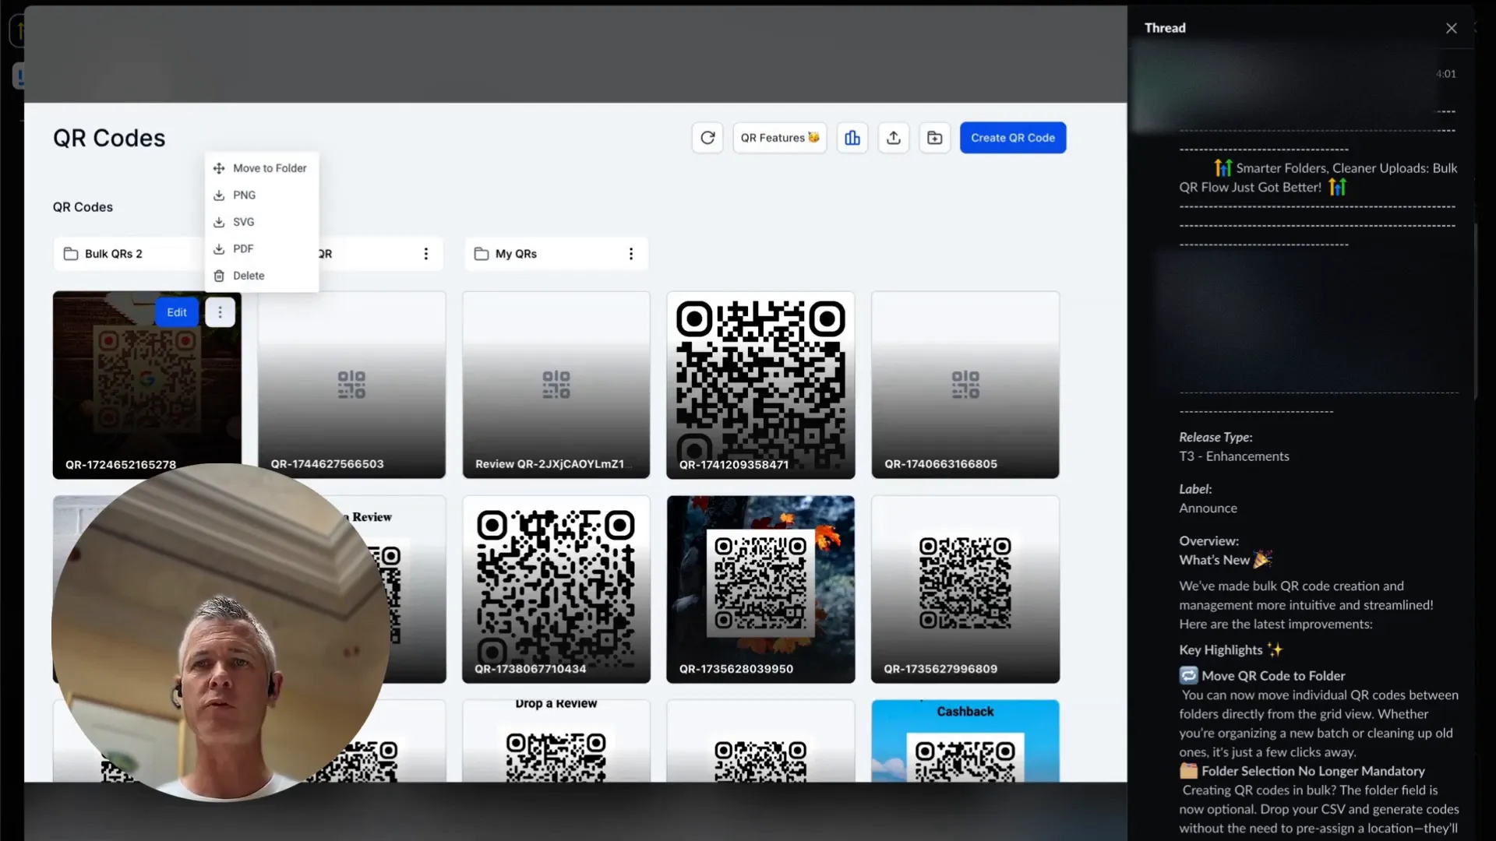The height and width of the screenshot is (841, 1496).
Task: Select Move to Folder menu entry
Action: (261, 168)
